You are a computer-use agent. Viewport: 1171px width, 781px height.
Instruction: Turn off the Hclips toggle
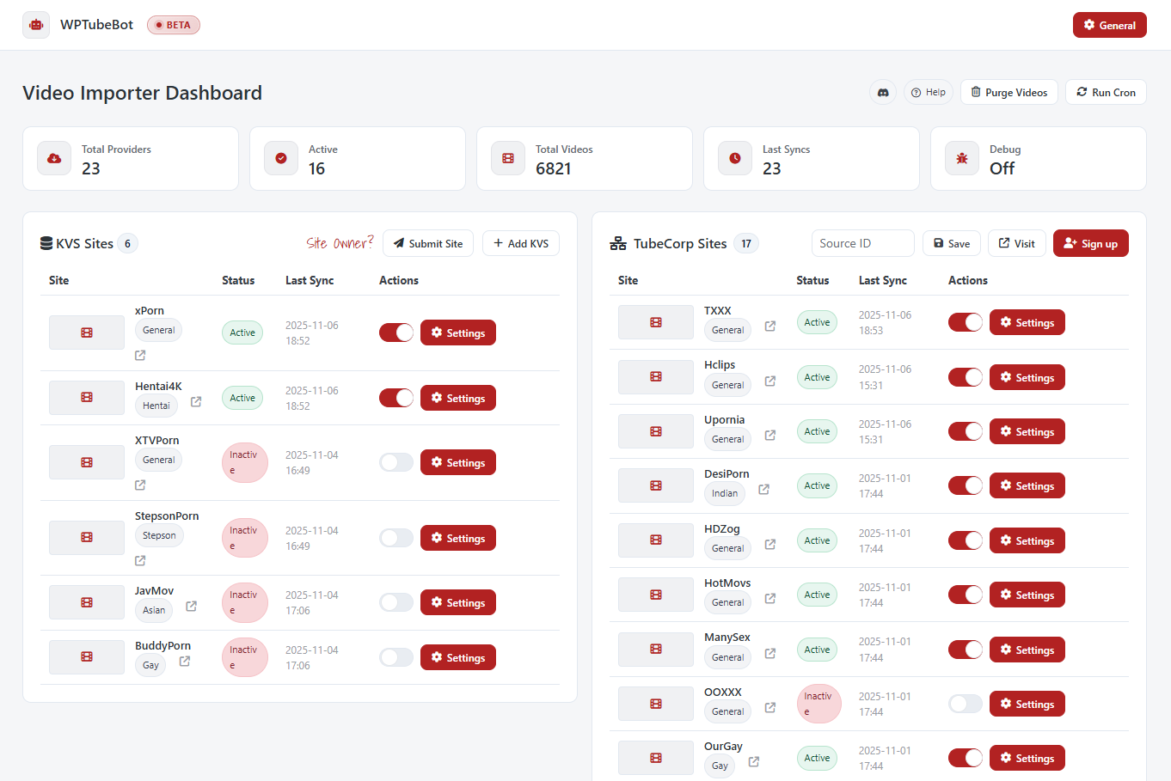point(965,377)
